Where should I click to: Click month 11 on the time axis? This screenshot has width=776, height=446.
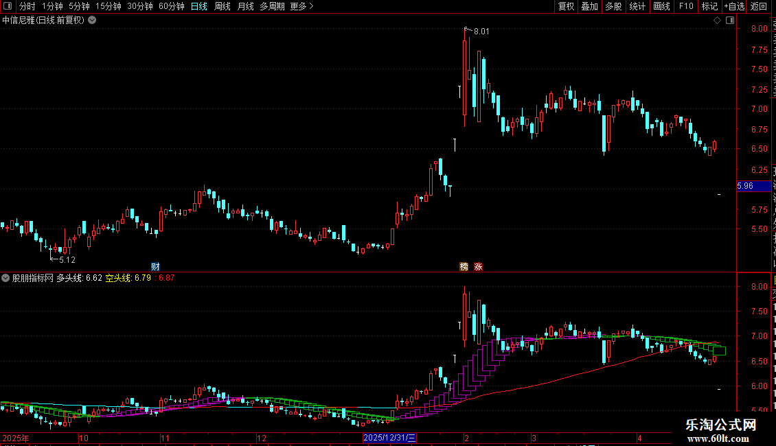(x=166, y=438)
